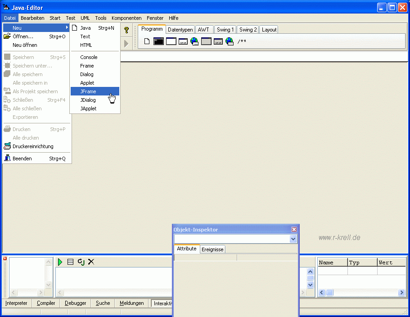Select Druckereinrichtung in the Datei menu

[x=33, y=146]
